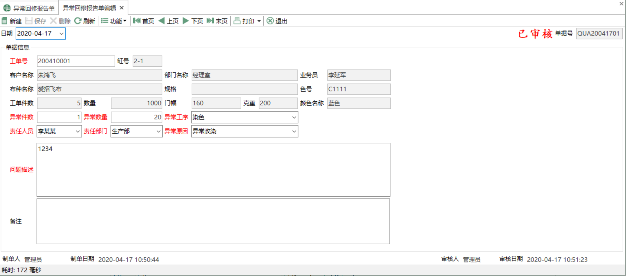
Task: Click in the 问题描述 text area
Action: (213, 170)
